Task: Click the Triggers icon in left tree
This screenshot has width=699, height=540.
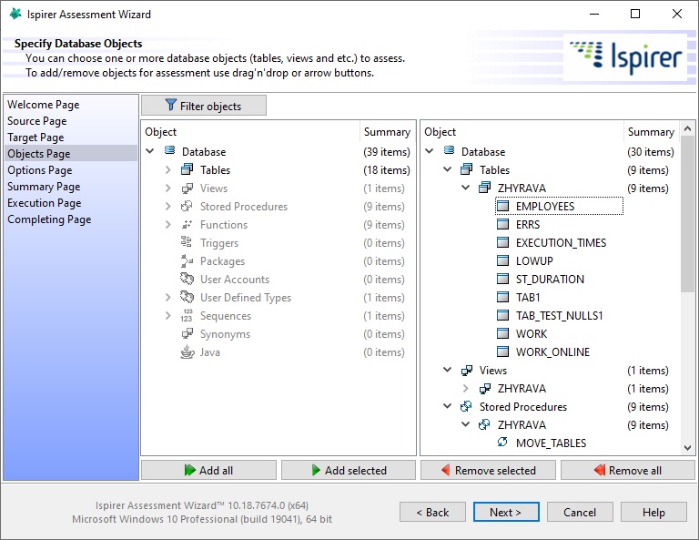Action: click(187, 242)
